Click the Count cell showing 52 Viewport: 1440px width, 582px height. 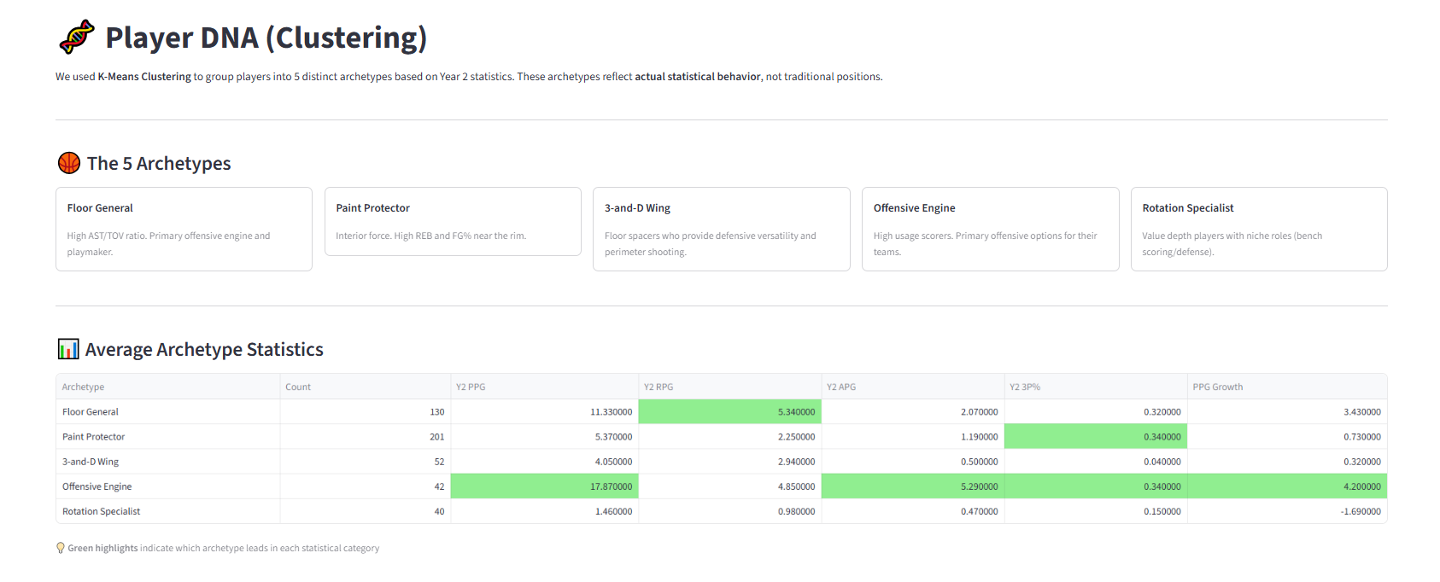[365, 462]
